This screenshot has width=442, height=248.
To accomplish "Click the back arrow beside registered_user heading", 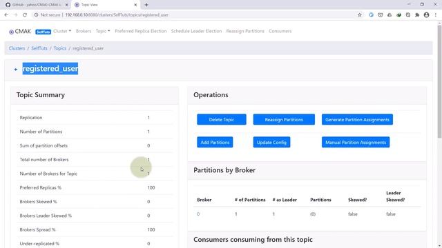I will [16, 69].
